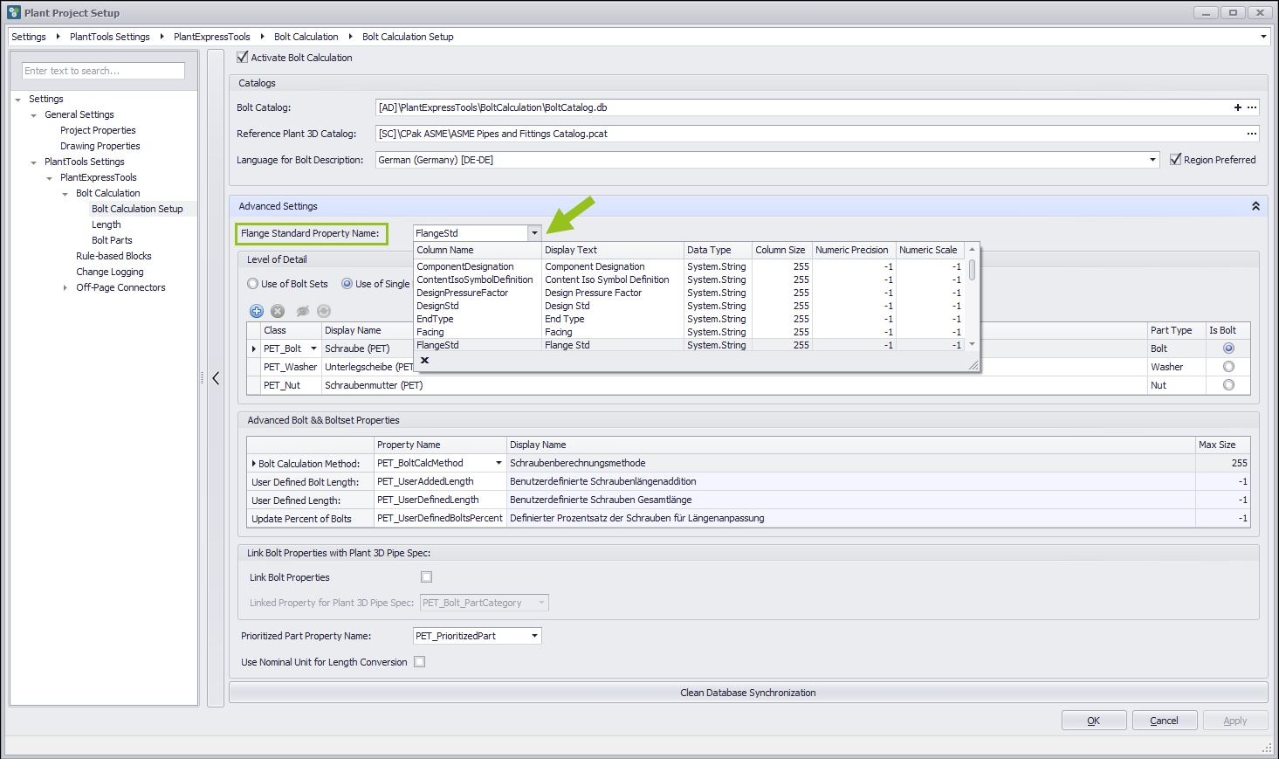1279x759 pixels.
Task: Open PET_Bolt class cell dropdown
Action: click(313, 348)
